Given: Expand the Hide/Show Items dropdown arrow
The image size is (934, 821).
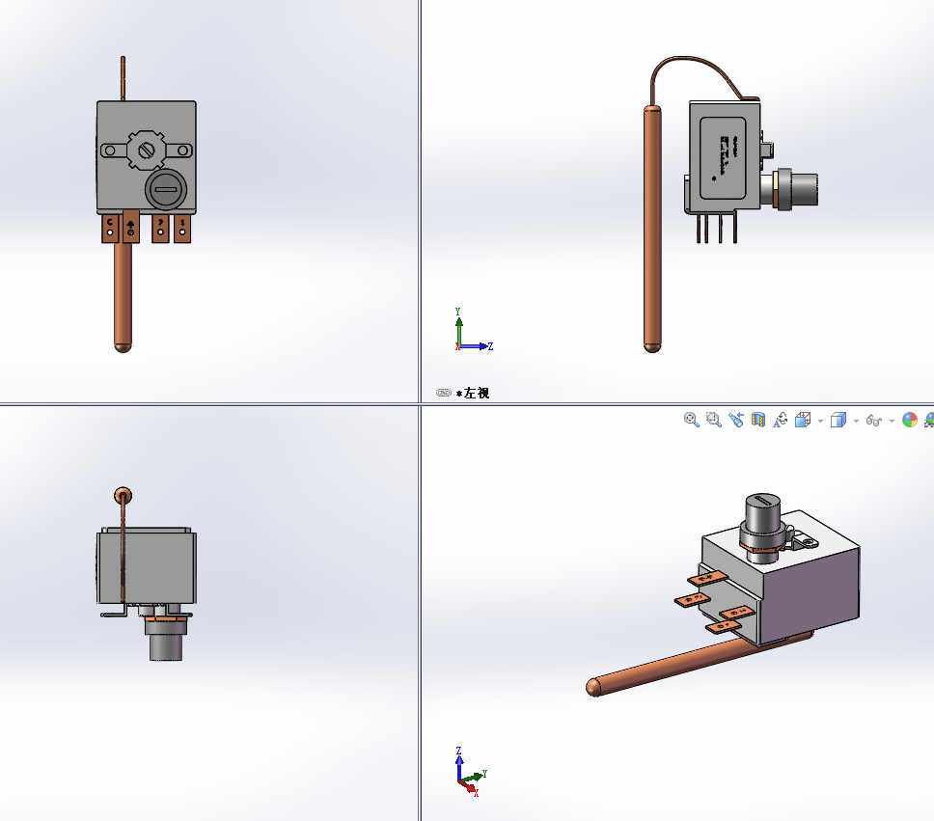Looking at the screenshot, I should tap(892, 422).
